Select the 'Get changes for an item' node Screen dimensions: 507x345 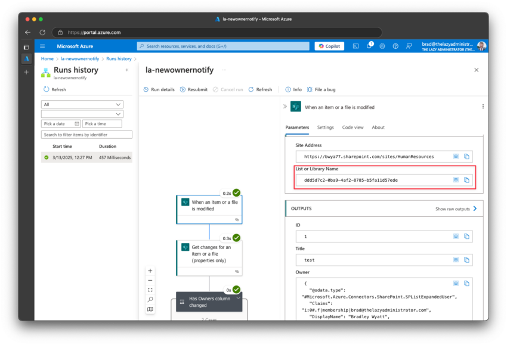click(209, 258)
